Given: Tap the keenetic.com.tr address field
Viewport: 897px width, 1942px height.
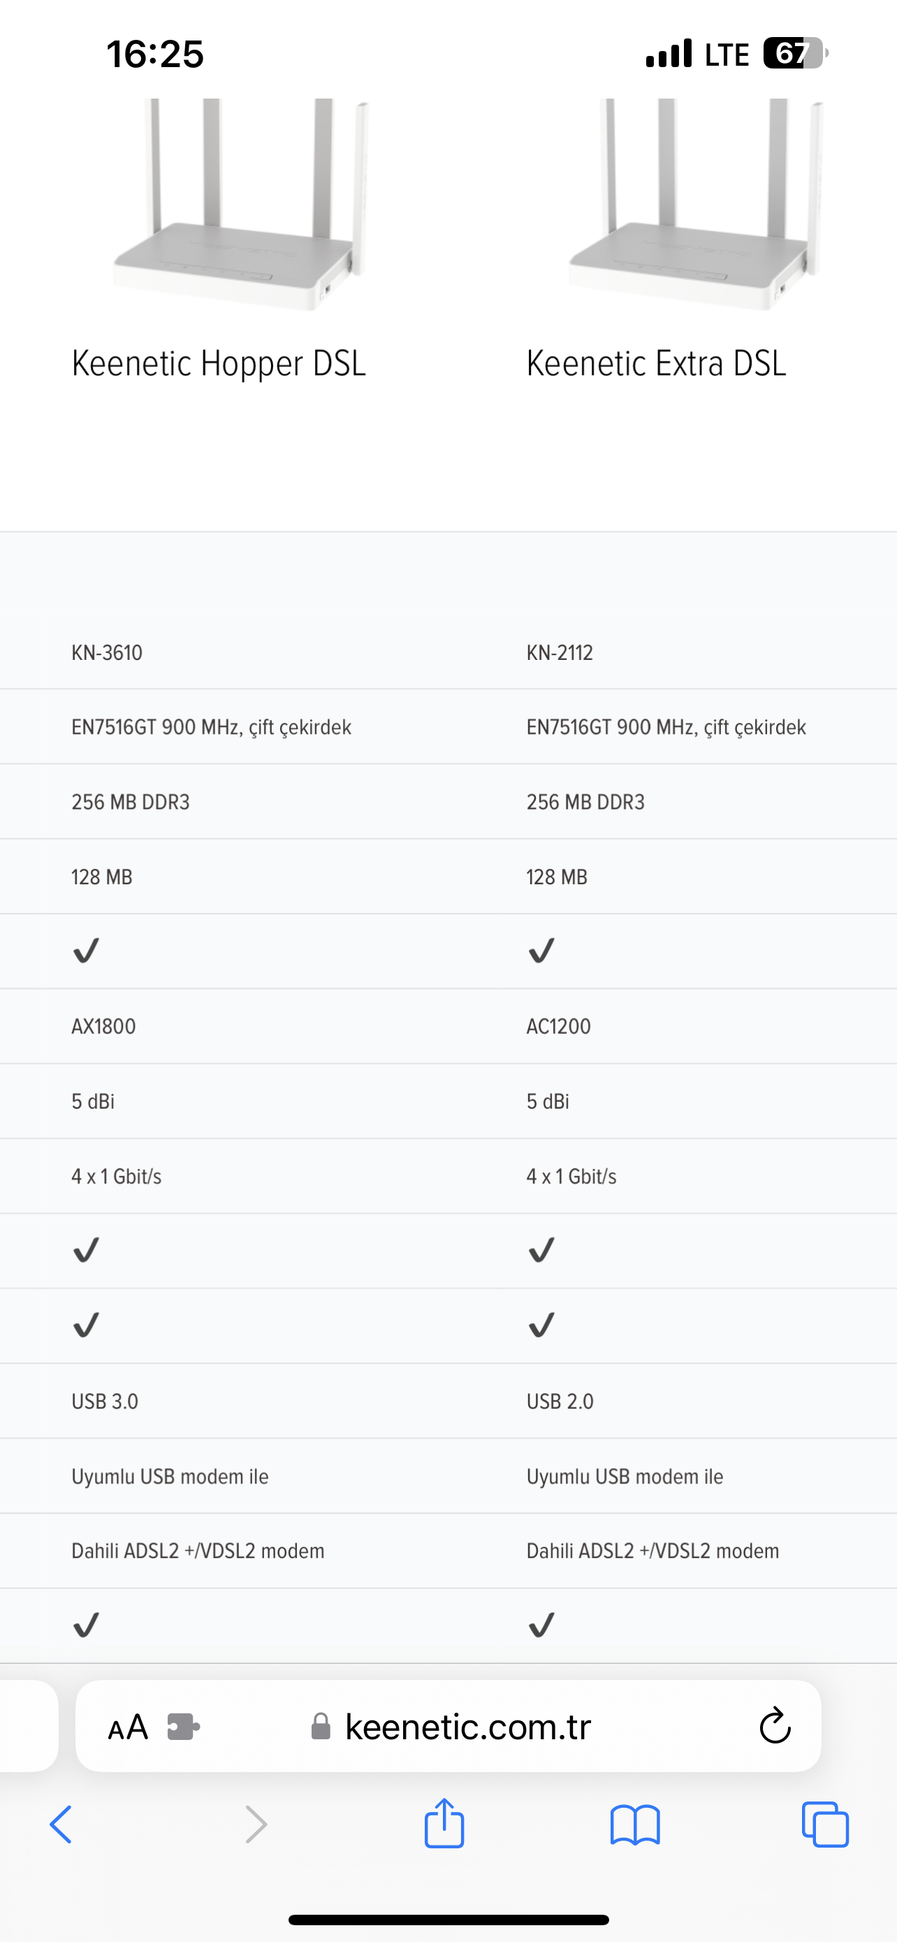Looking at the screenshot, I should coord(448,1725).
